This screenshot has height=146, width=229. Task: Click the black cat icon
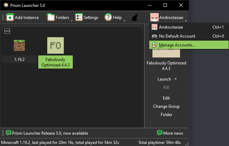pyautogui.click(x=135, y=17)
